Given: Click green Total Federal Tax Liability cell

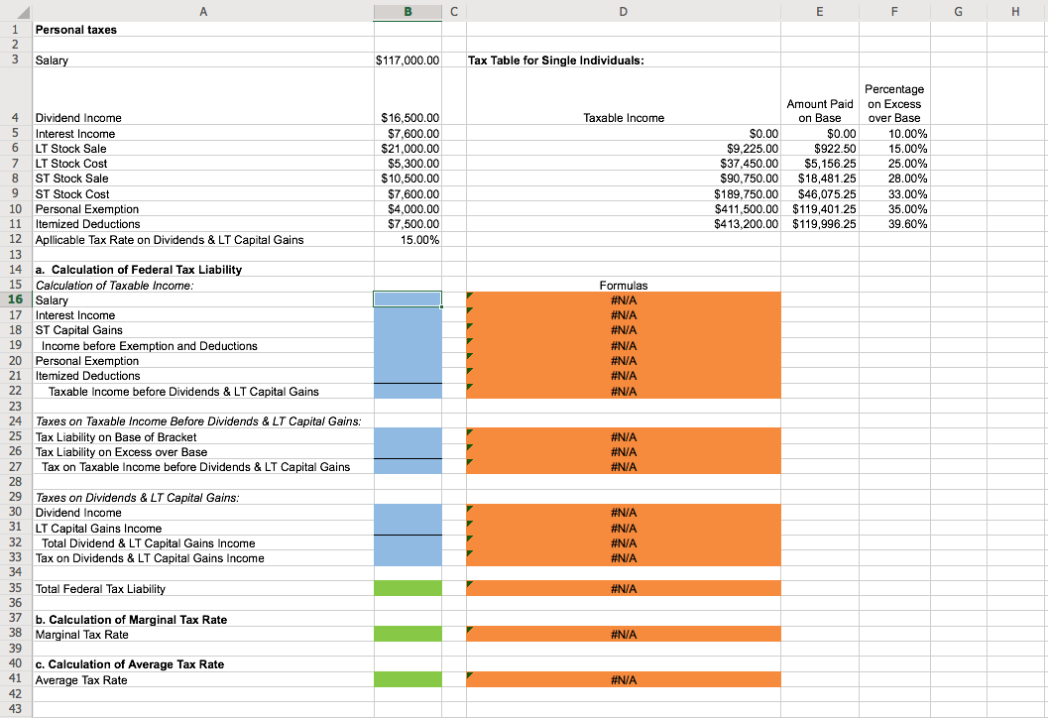Looking at the screenshot, I should point(408,588).
